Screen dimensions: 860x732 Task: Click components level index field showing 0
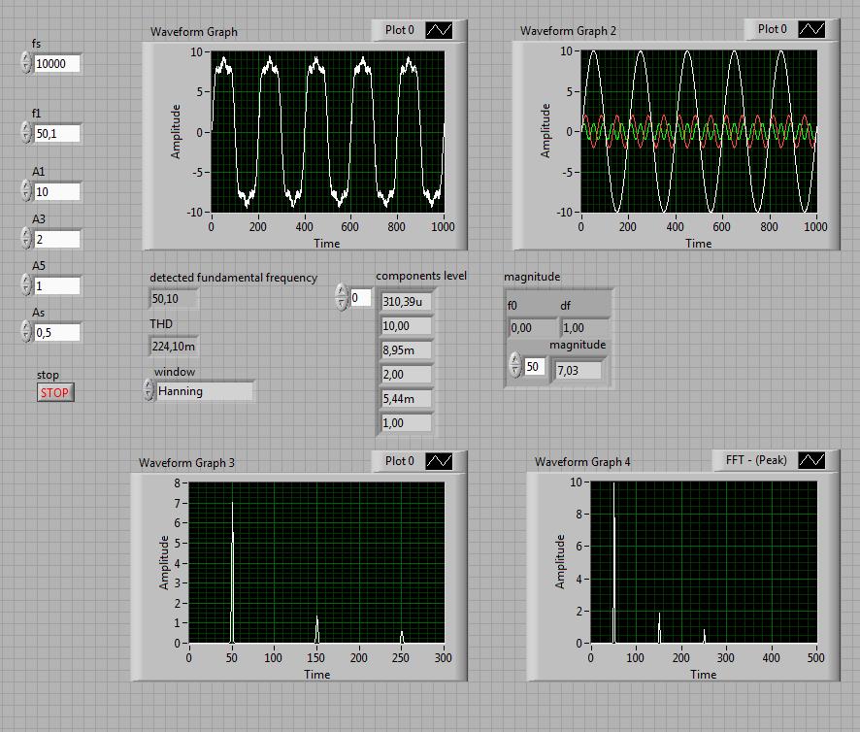point(360,297)
